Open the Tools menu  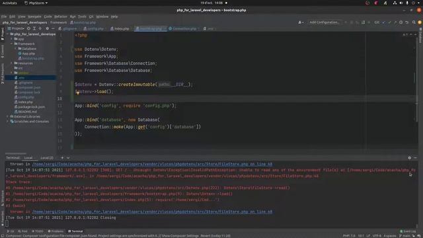[x=82, y=17]
